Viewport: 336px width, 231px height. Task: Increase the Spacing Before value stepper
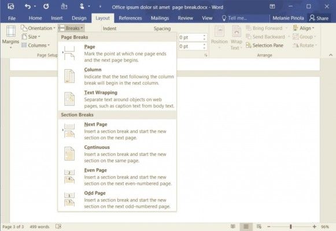pyautogui.click(x=204, y=36)
